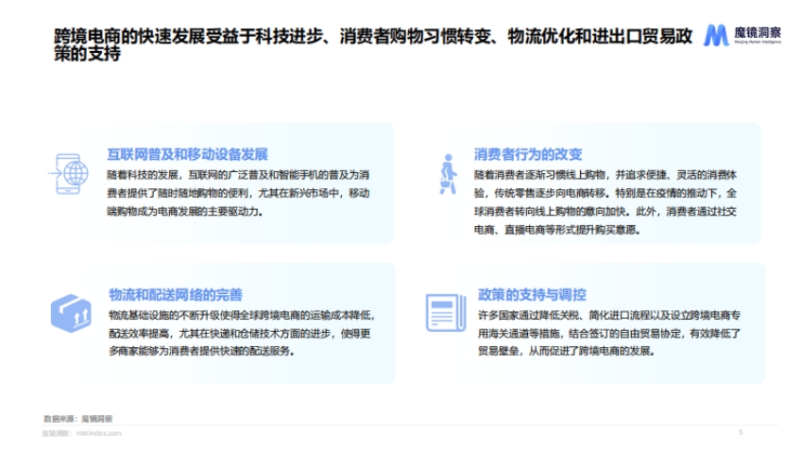Click the walking shopper icon
This screenshot has width=801, height=452.
(445, 174)
